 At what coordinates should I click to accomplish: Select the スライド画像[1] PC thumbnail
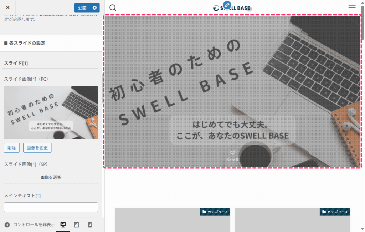pyautogui.click(x=51, y=112)
